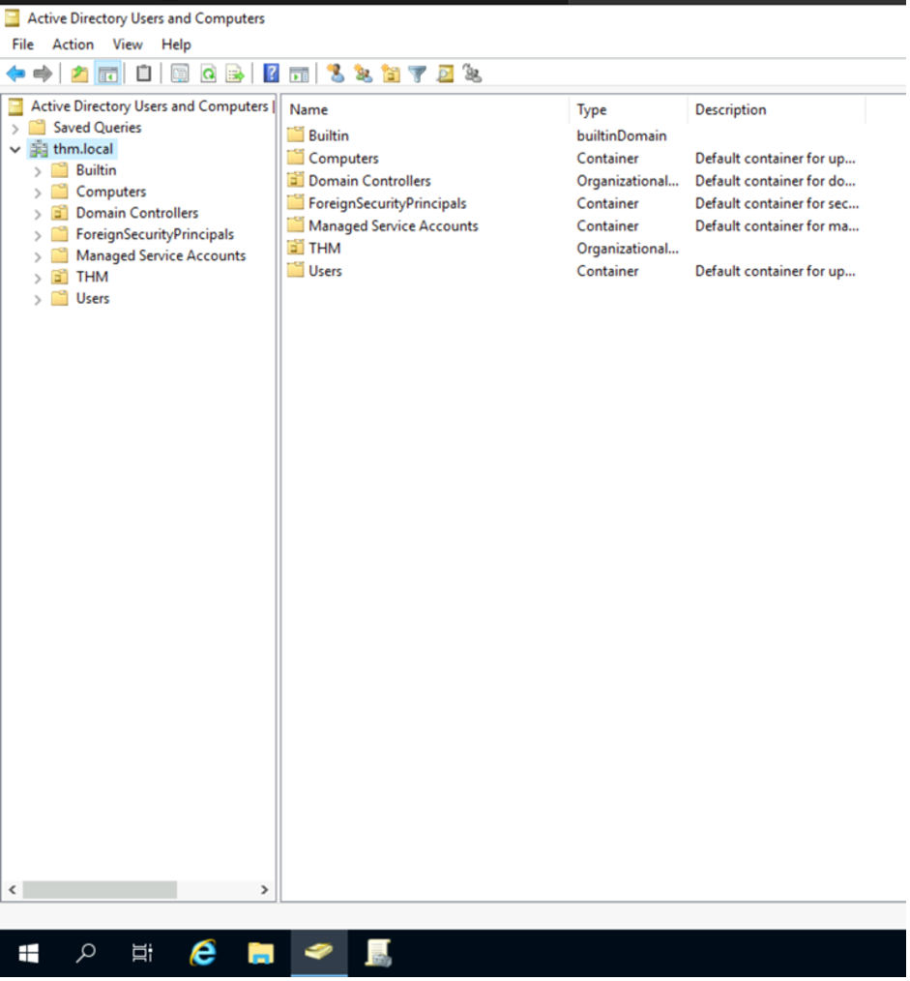This screenshot has width=910, height=981.
Task: Expand the Users tree node
Action: tap(38, 300)
